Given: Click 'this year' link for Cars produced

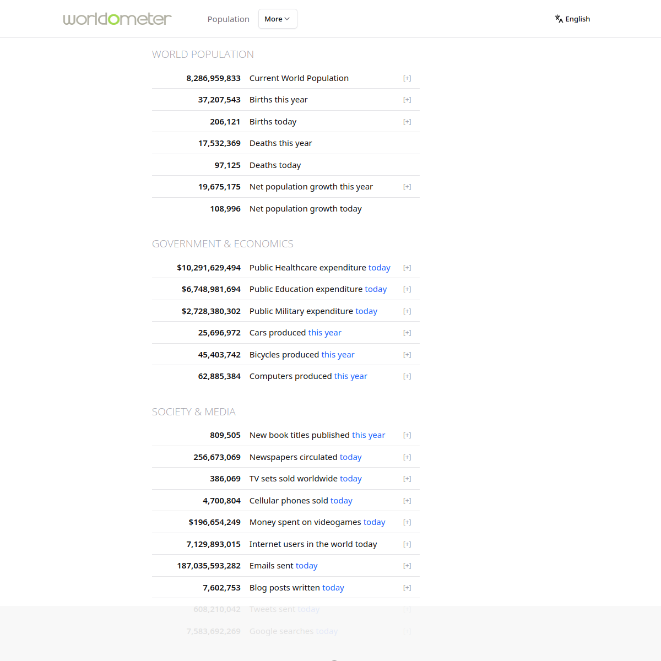Looking at the screenshot, I should pos(324,333).
